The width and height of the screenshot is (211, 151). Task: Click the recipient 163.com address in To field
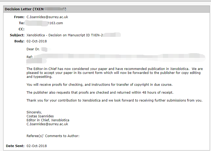[44, 23]
